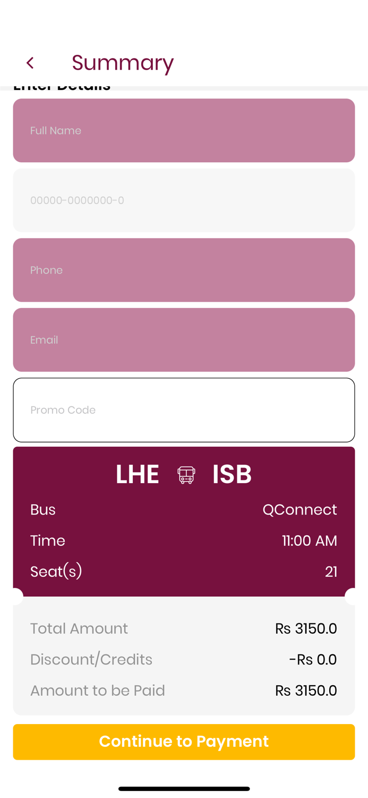Click the 11:00 AM departure time
This screenshot has width=368, height=798.
(x=310, y=540)
